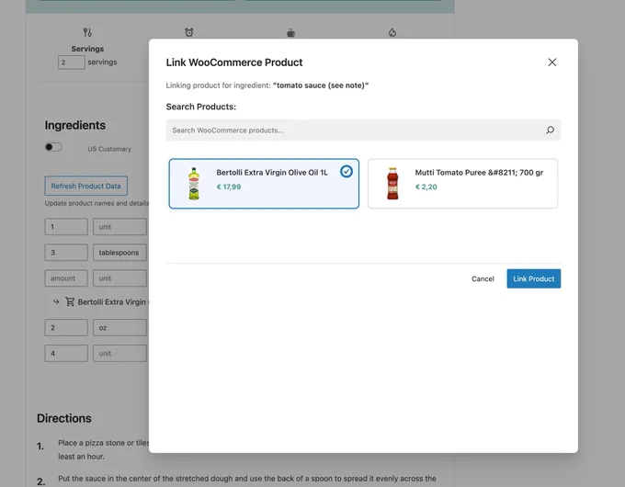Screen dimensions: 625x487
Task: Click the Servings fork and knife icon
Action: [87, 32]
